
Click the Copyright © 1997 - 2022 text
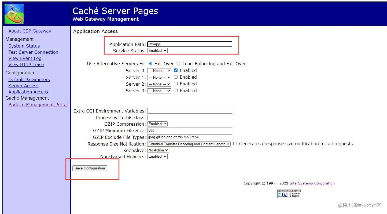coord(266,183)
